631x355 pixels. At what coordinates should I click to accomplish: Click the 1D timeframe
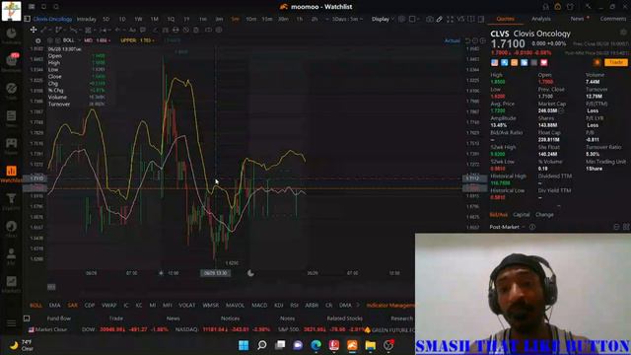122,19
